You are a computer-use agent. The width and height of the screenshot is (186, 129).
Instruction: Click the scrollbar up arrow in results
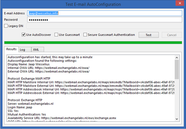177,57
